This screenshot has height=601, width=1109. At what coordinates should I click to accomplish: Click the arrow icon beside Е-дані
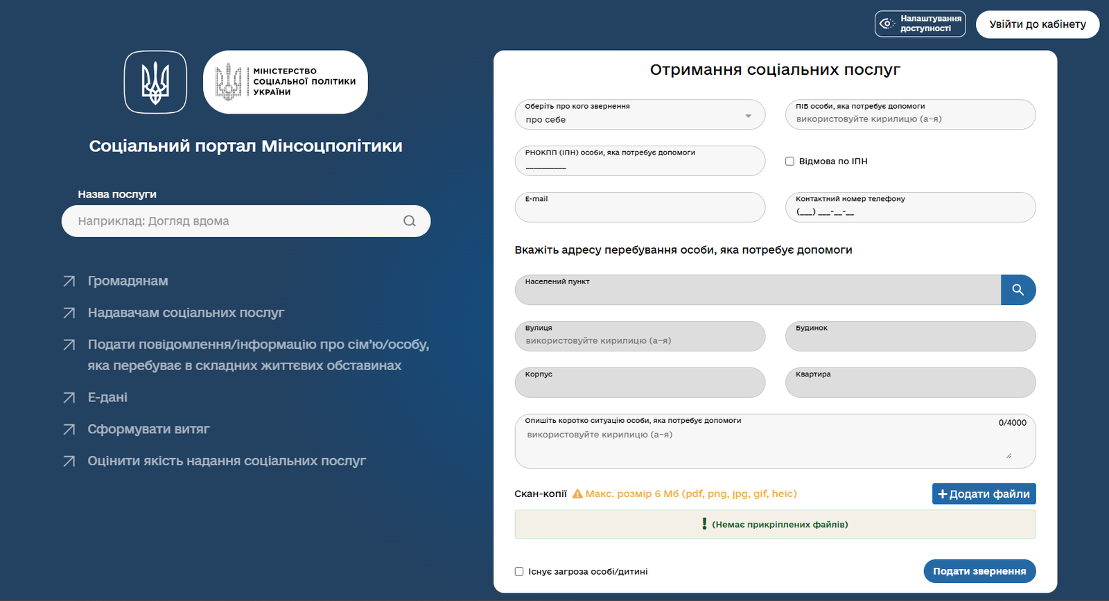coord(69,398)
